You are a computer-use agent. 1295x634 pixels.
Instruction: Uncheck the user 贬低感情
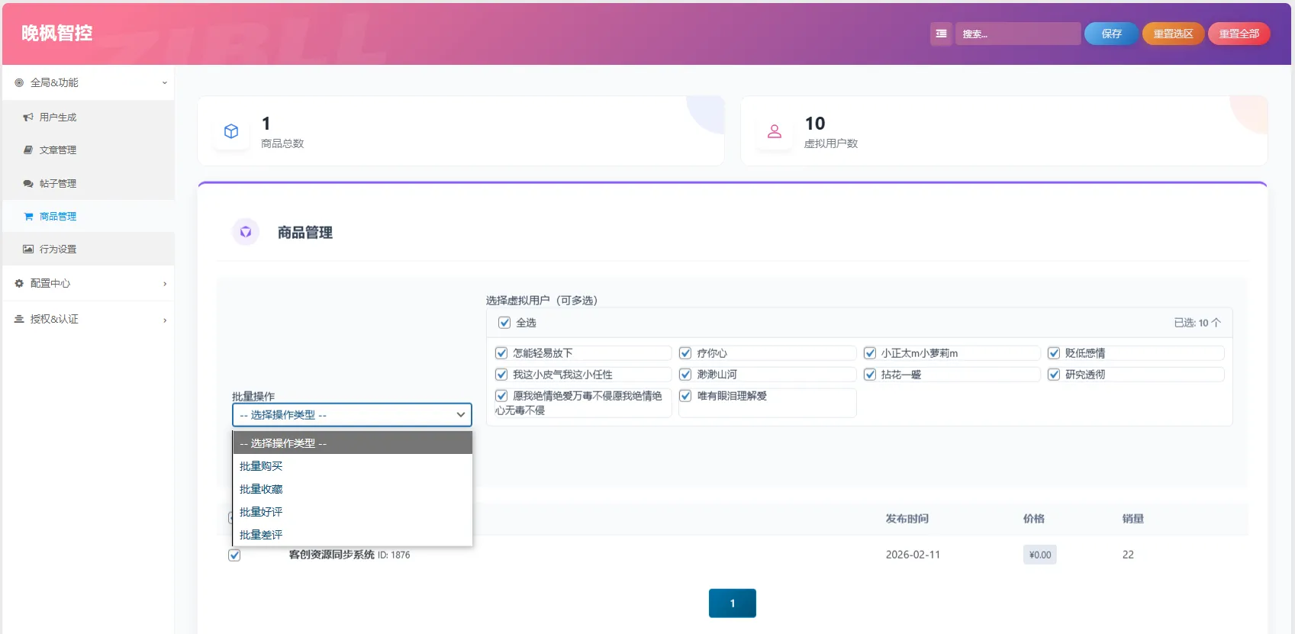tap(1054, 353)
